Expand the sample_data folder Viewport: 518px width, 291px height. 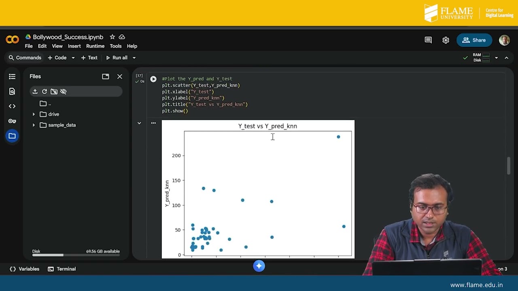pyautogui.click(x=34, y=125)
